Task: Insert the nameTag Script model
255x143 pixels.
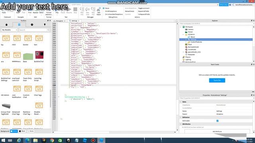Action: coord(39,72)
